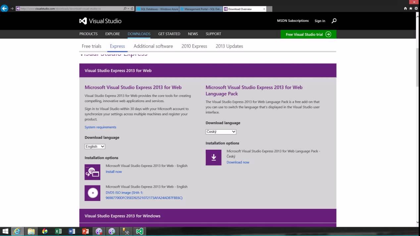The height and width of the screenshot is (236, 420).
Task: Select the Additional software tab
Action: (x=153, y=46)
